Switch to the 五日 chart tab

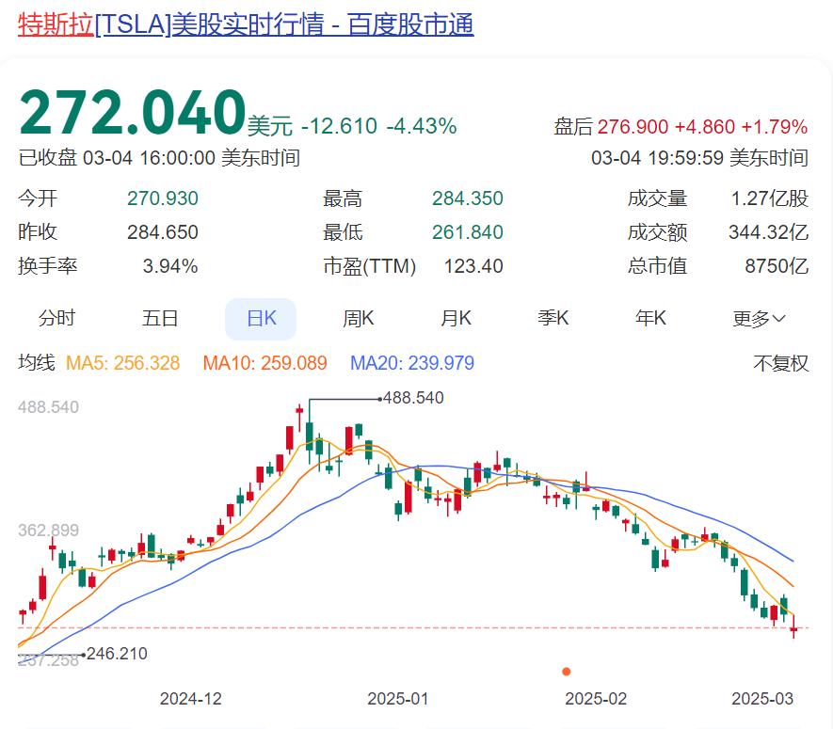(x=160, y=318)
